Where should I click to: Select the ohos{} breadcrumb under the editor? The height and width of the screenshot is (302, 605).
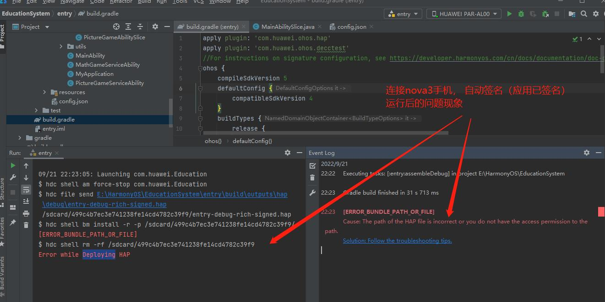tap(213, 141)
